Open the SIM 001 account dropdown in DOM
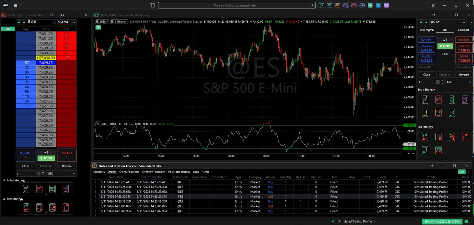 (x=67, y=22)
